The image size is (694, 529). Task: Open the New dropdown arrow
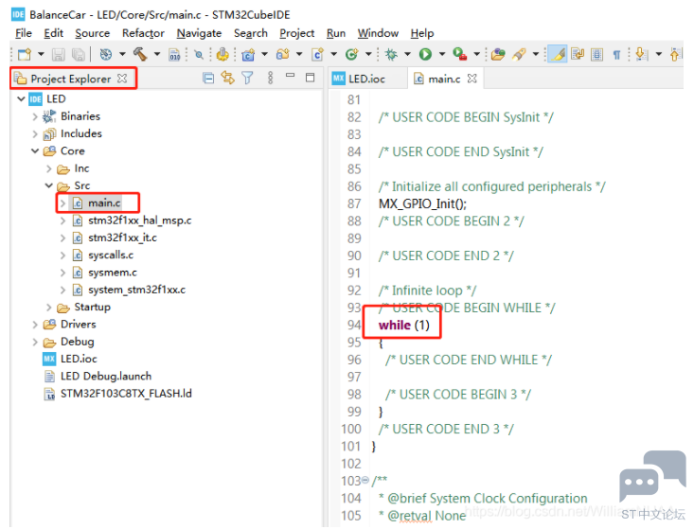[x=41, y=54]
